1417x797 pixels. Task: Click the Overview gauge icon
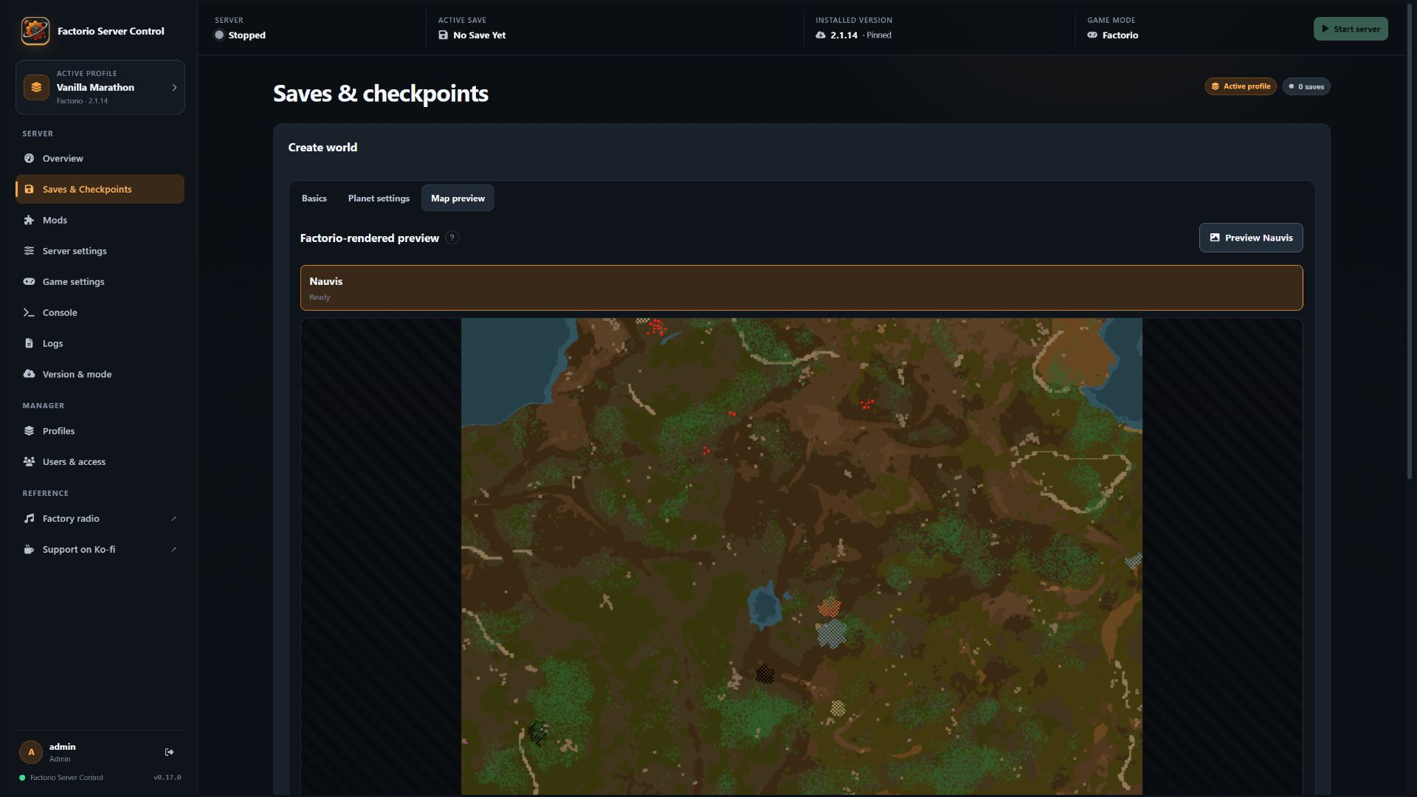29,158
